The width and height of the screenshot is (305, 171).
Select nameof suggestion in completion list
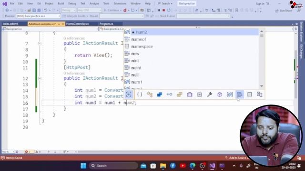[x=192, y=39]
